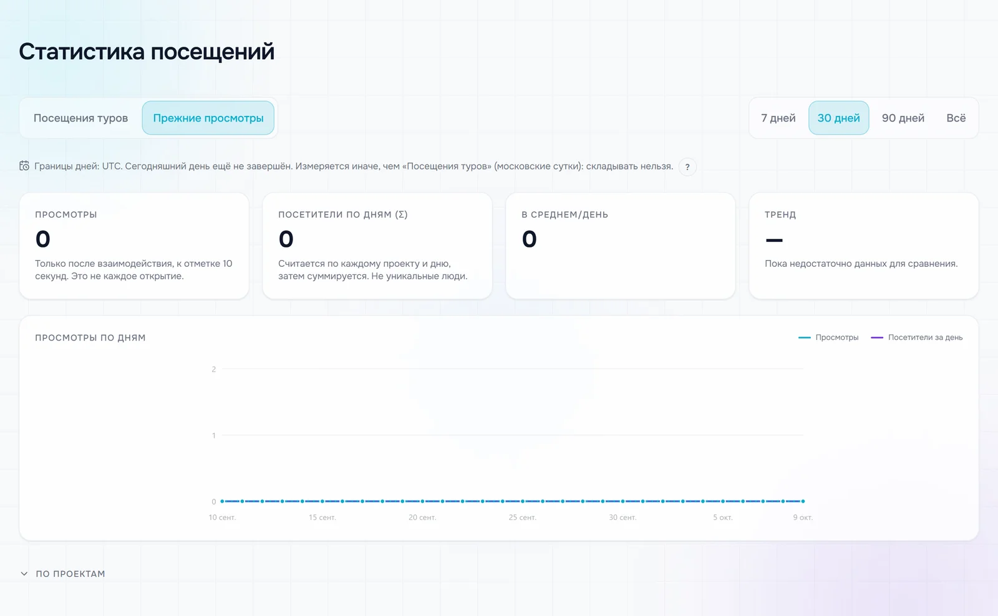Switch to the «Посещения туров» tab
The height and width of the screenshot is (616, 998).
coord(80,118)
